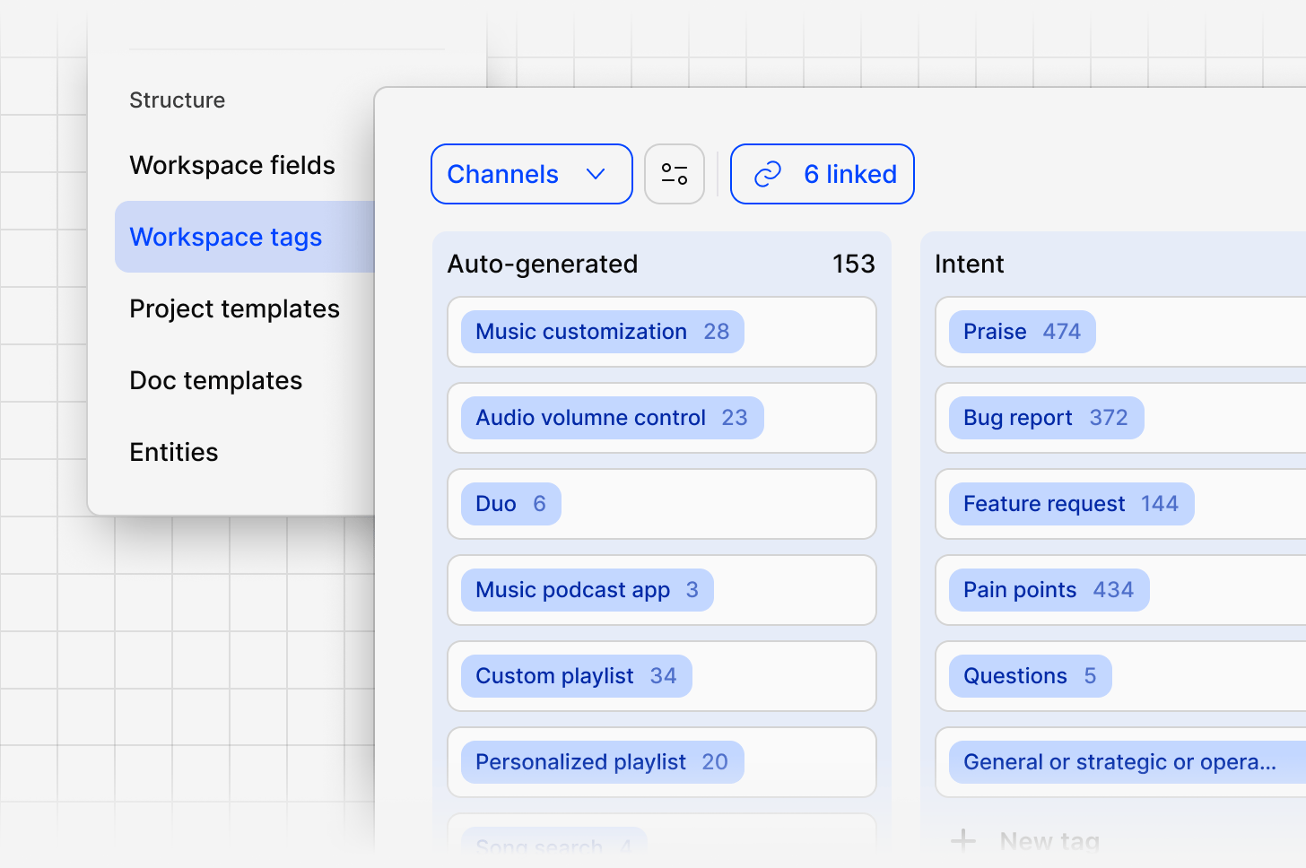Open Doc templates section
1306x868 pixels.
216,380
